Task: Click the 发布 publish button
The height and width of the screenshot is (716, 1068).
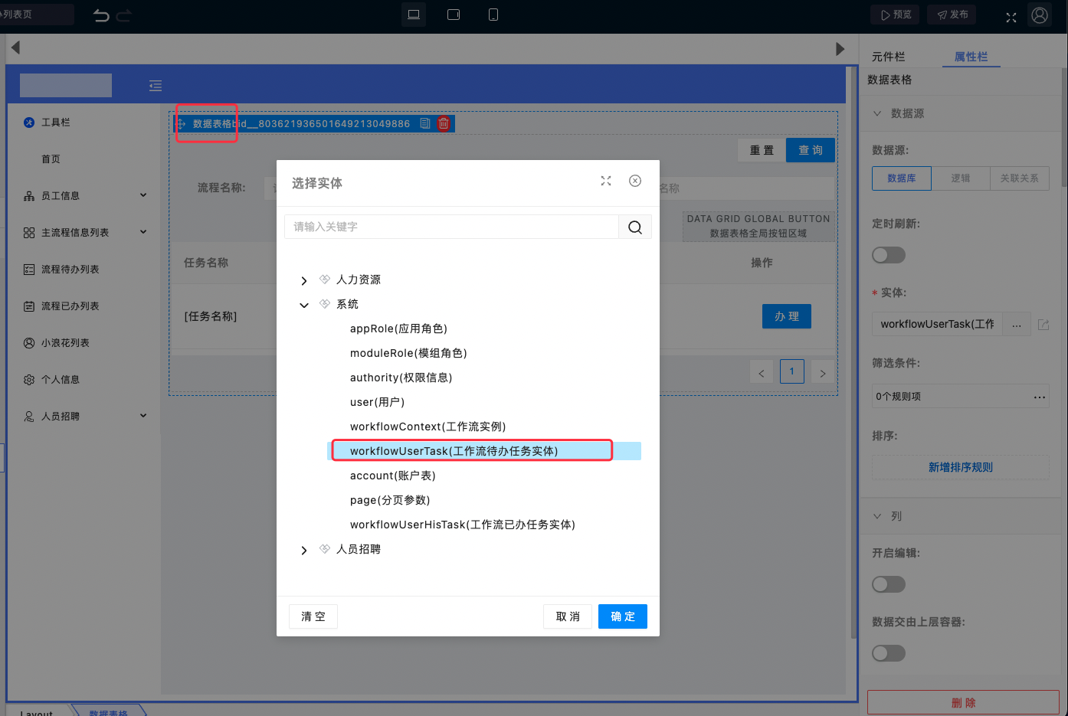Action: coord(952,15)
